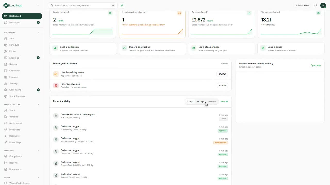This screenshot has height=185, width=330.
Task: Click the Tonnage collected scale icon
Action: 318,13
